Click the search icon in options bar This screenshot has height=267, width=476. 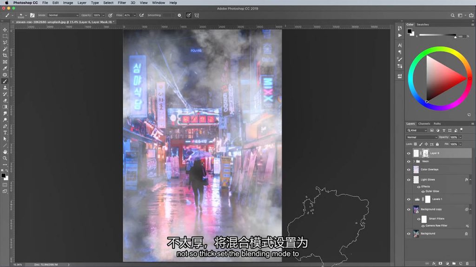[452, 15]
